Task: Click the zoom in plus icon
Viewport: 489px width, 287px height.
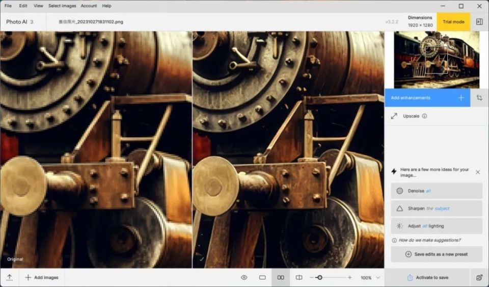Action: click(349, 277)
